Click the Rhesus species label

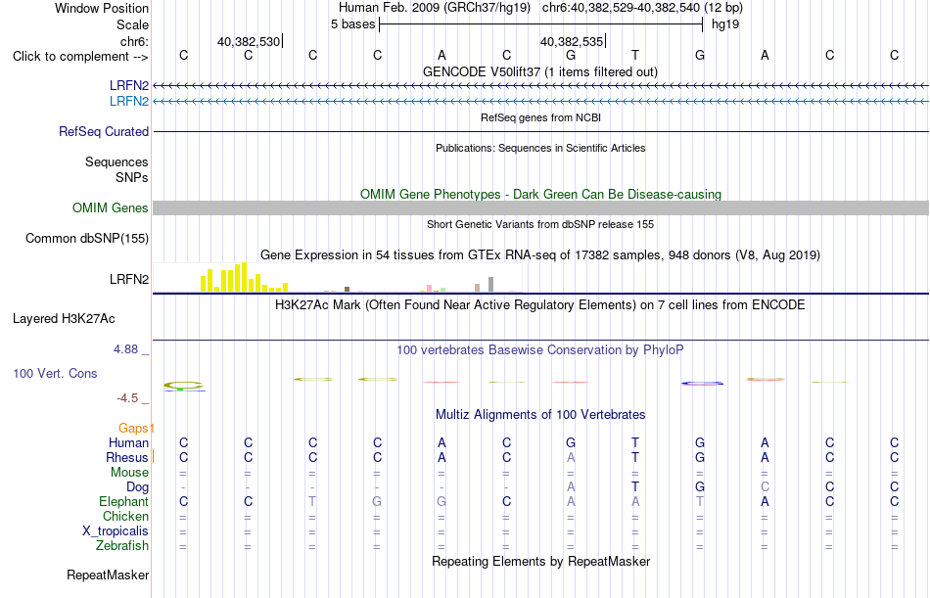(126, 458)
